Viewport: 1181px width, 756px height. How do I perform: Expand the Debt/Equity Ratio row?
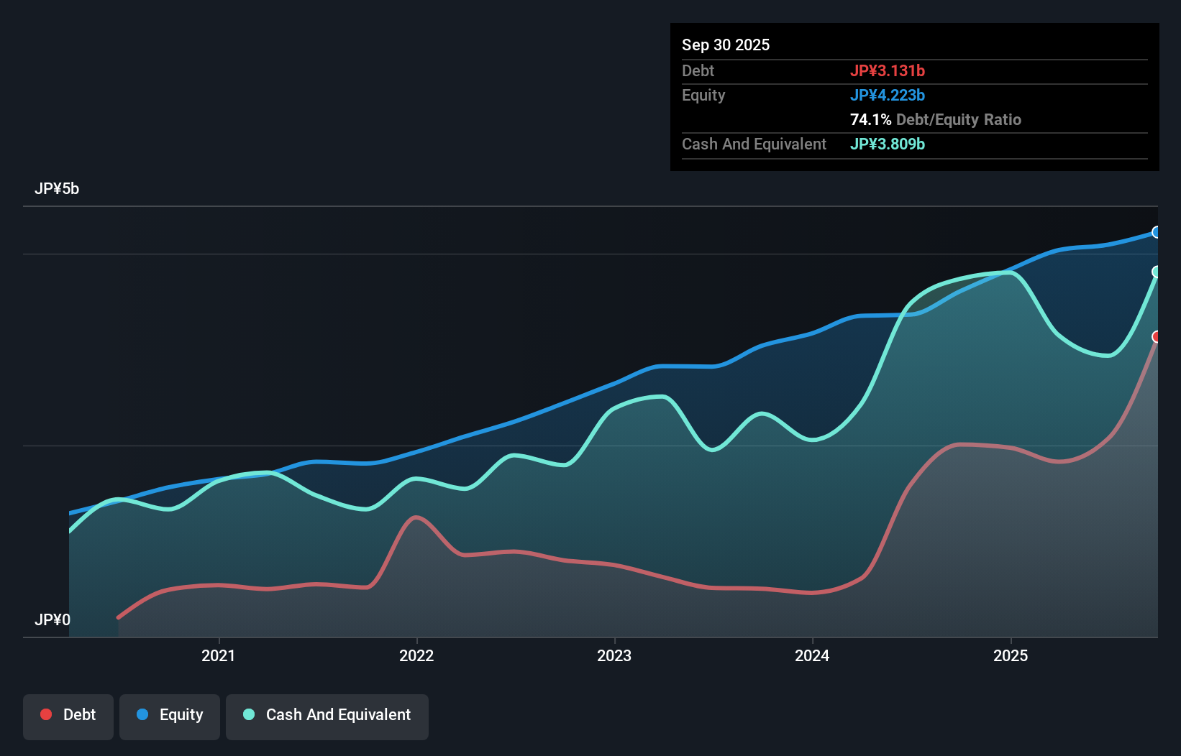[935, 119]
